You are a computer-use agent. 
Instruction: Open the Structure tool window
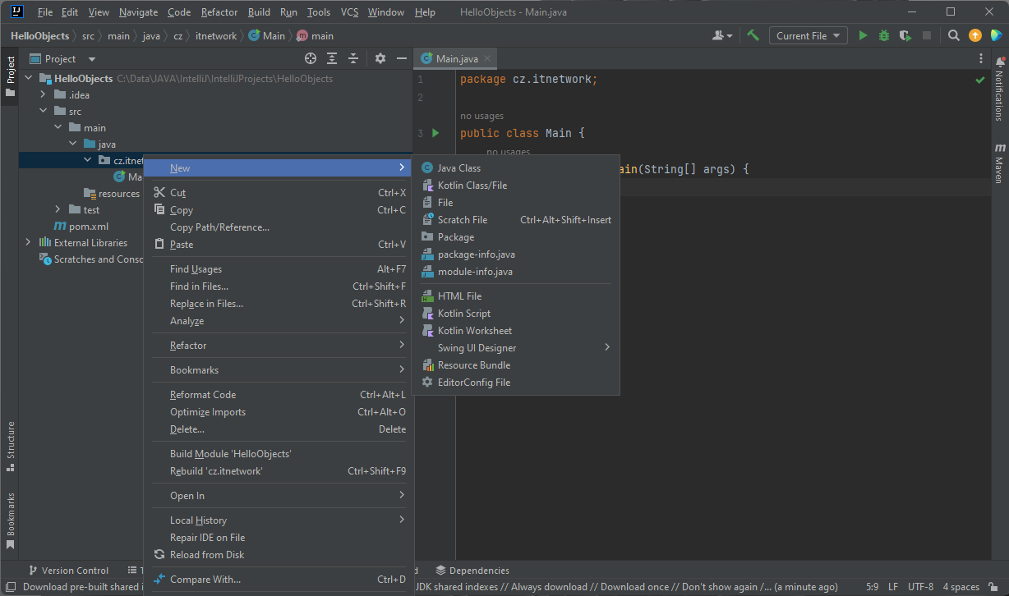pyautogui.click(x=11, y=447)
